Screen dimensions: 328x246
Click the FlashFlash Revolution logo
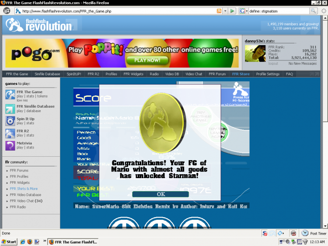point(39,25)
